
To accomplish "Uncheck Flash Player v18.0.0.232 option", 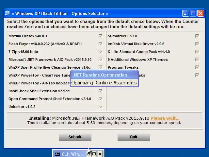I will click(x=101, y=44).
